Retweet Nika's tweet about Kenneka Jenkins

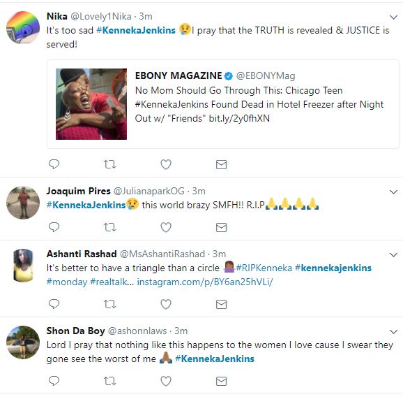(x=109, y=164)
